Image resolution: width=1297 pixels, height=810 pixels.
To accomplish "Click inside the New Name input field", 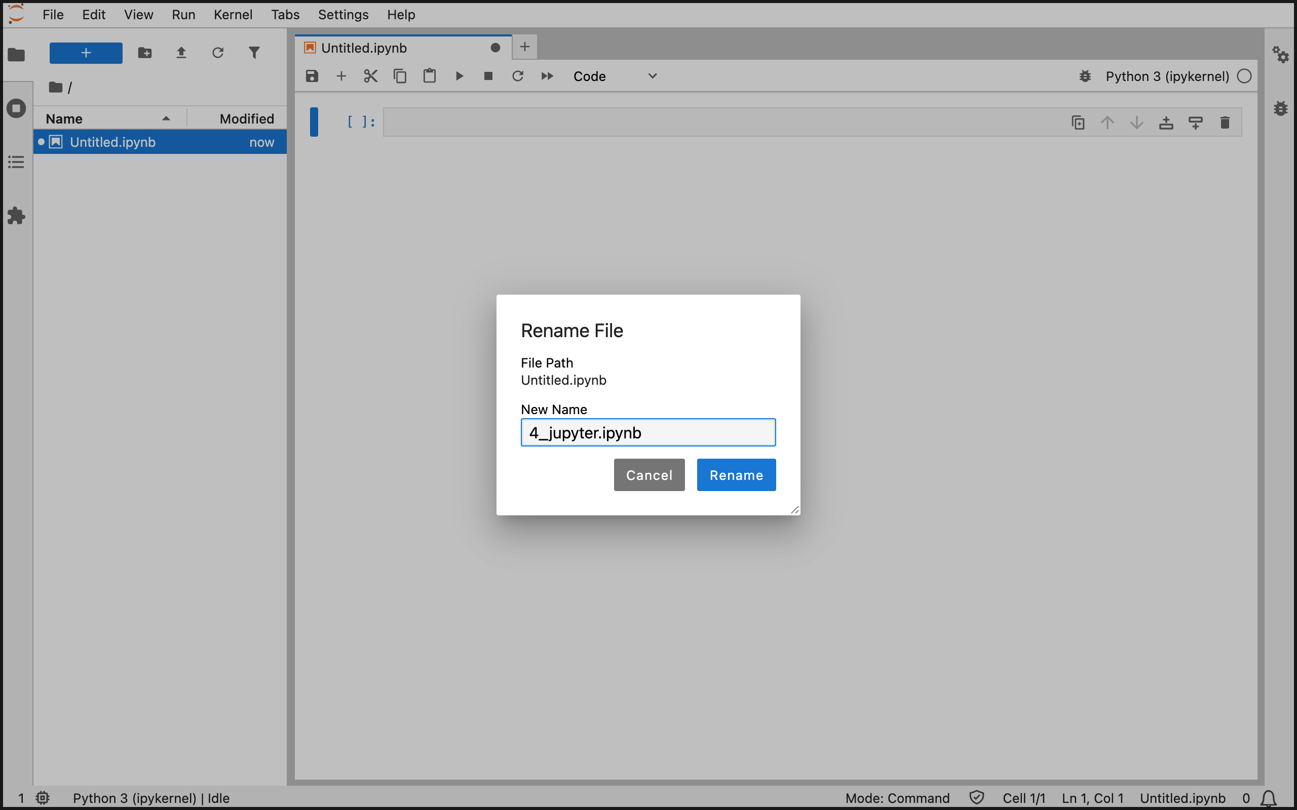I will click(648, 432).
